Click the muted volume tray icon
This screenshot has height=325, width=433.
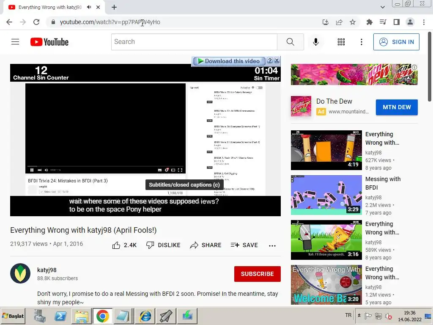click(x=389, y=316)
